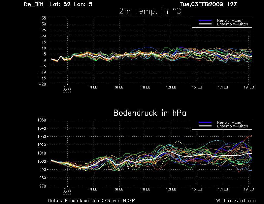264x204 pixels.
Task: Click the Ensemble-Mittel text in pressure legend
Action: pyautogui.click(x=232, y=126)
